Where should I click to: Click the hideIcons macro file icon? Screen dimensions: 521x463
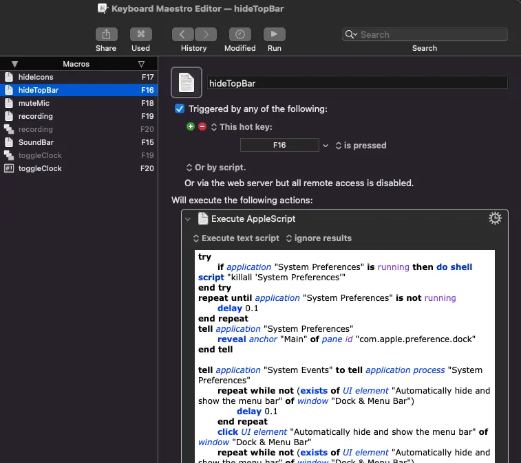[9, 77]
